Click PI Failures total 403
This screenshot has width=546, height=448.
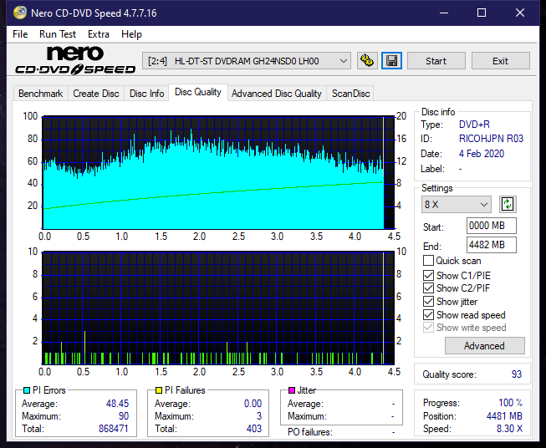[254, 429]
